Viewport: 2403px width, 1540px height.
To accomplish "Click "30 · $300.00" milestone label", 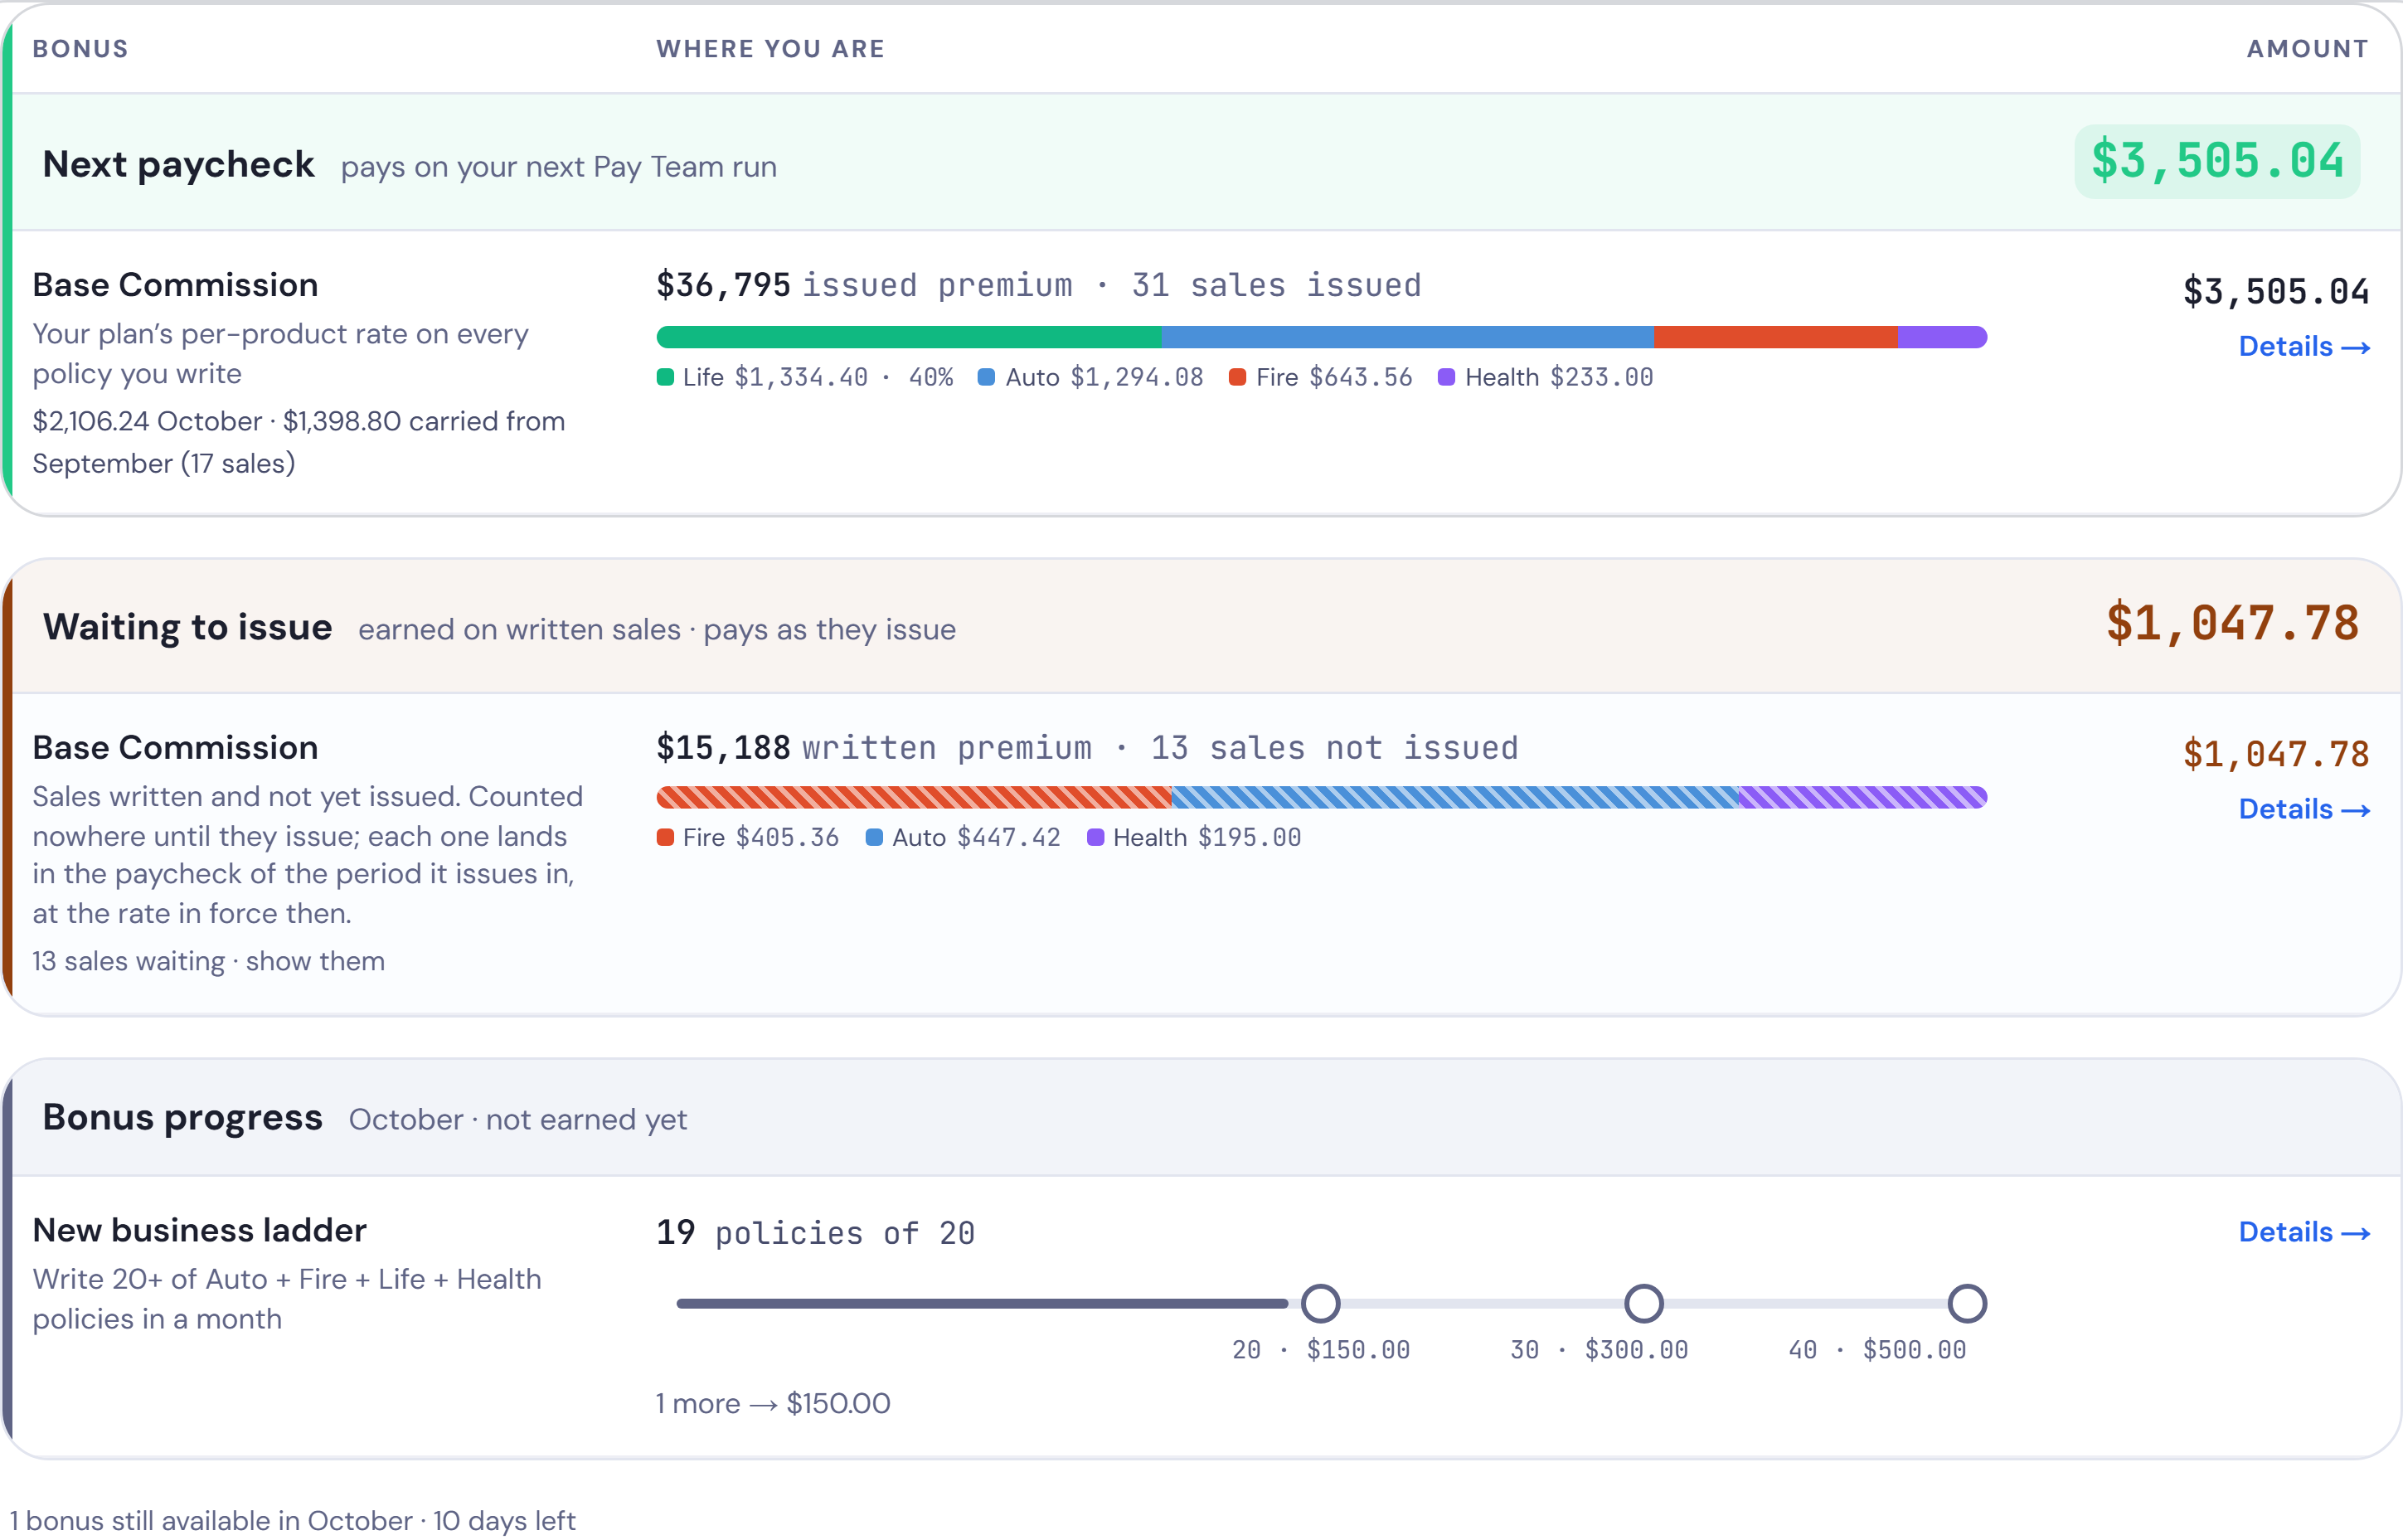I will coord(1599,1350).
